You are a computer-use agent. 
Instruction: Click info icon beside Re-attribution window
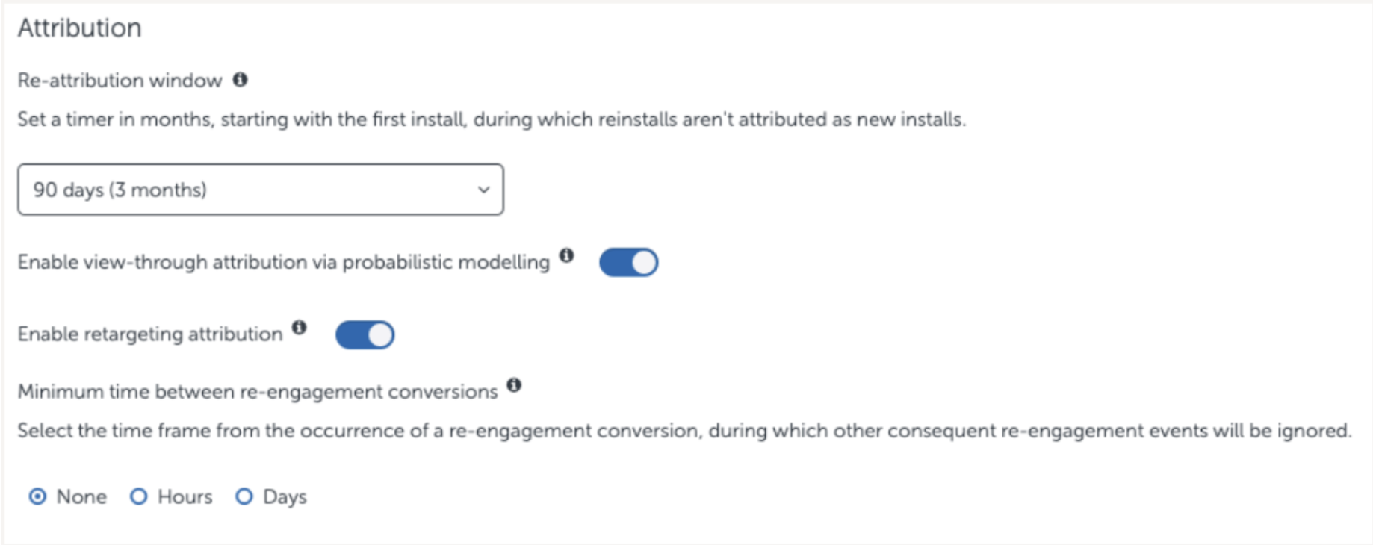(x=240, y=79)
